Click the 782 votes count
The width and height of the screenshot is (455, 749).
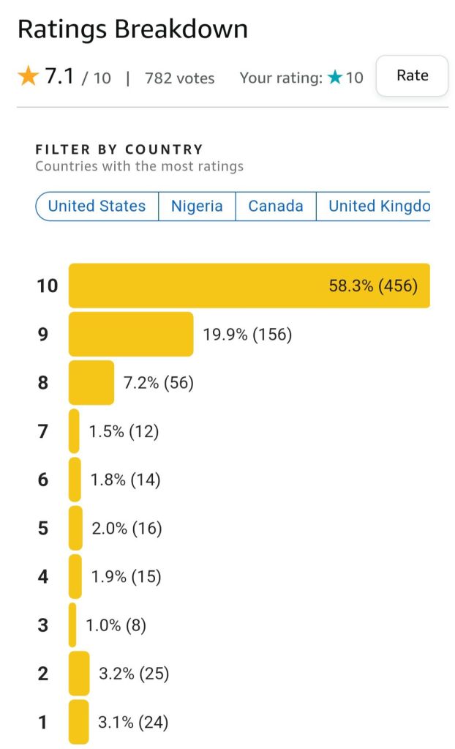click(179, 78)
